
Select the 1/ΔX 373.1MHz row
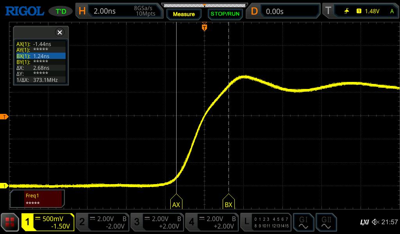tap(41, 80)
